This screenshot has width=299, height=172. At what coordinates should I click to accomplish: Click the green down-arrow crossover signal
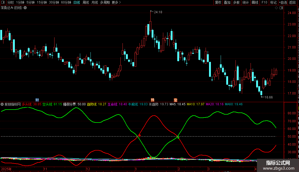click(178, 138)
